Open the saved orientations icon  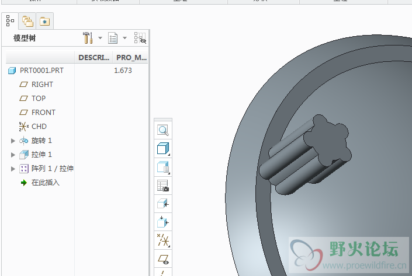(x=163, y=167)
